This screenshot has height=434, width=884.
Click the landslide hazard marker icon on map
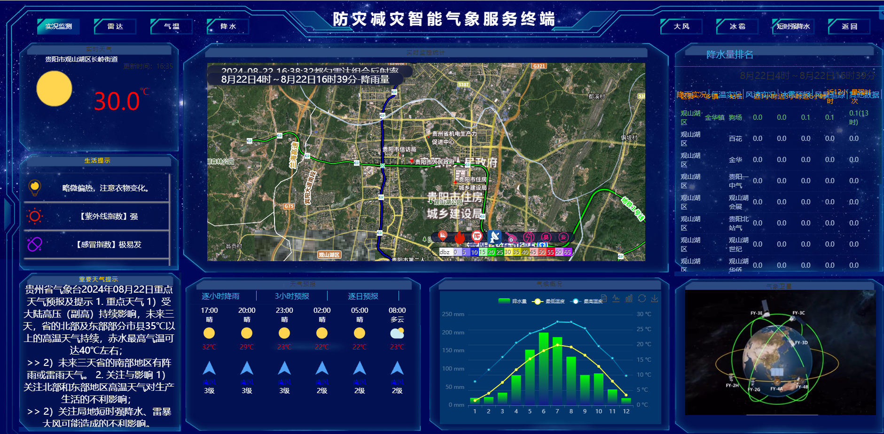[x=442, y=235]
